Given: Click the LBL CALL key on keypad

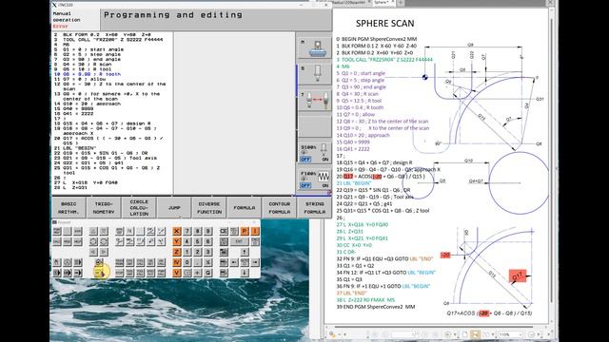Looking at the screenshot, I should pos(161,262).
